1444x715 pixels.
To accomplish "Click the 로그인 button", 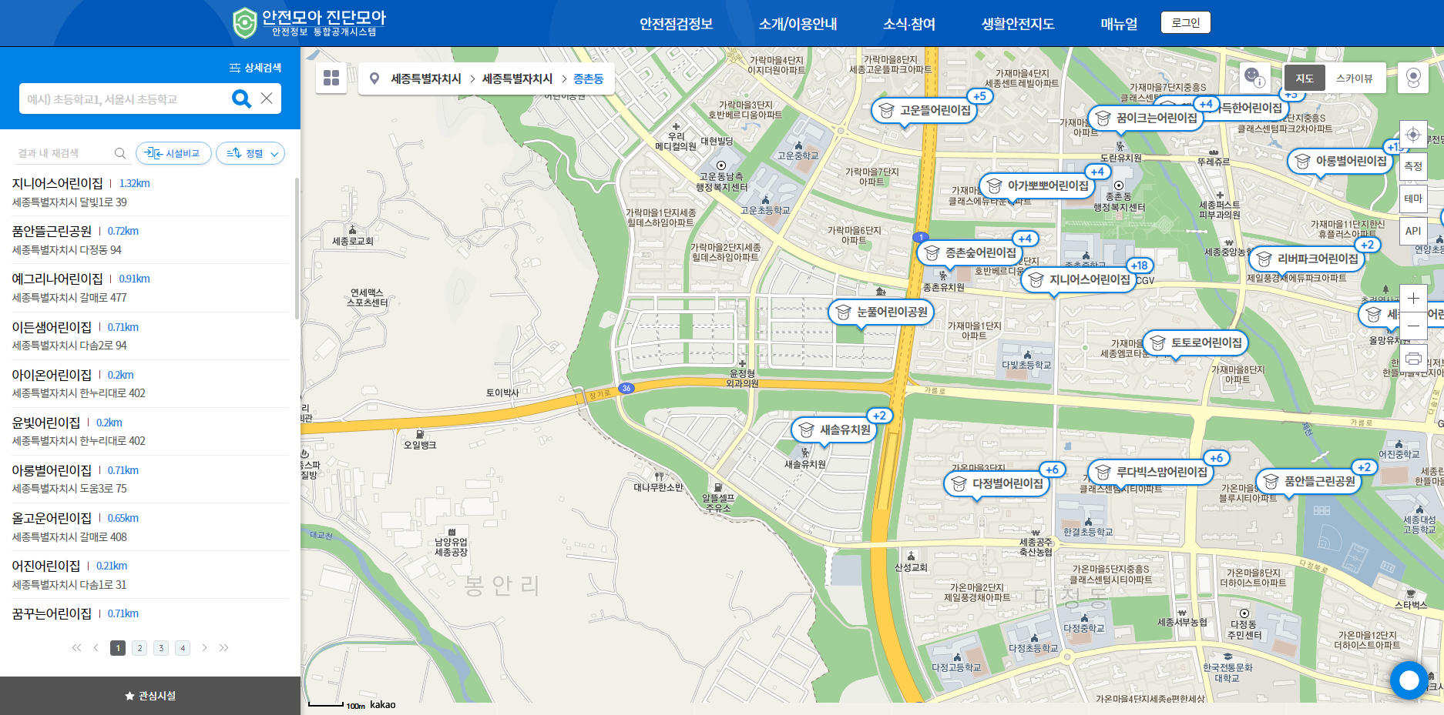I will [x=1186, y=22].
